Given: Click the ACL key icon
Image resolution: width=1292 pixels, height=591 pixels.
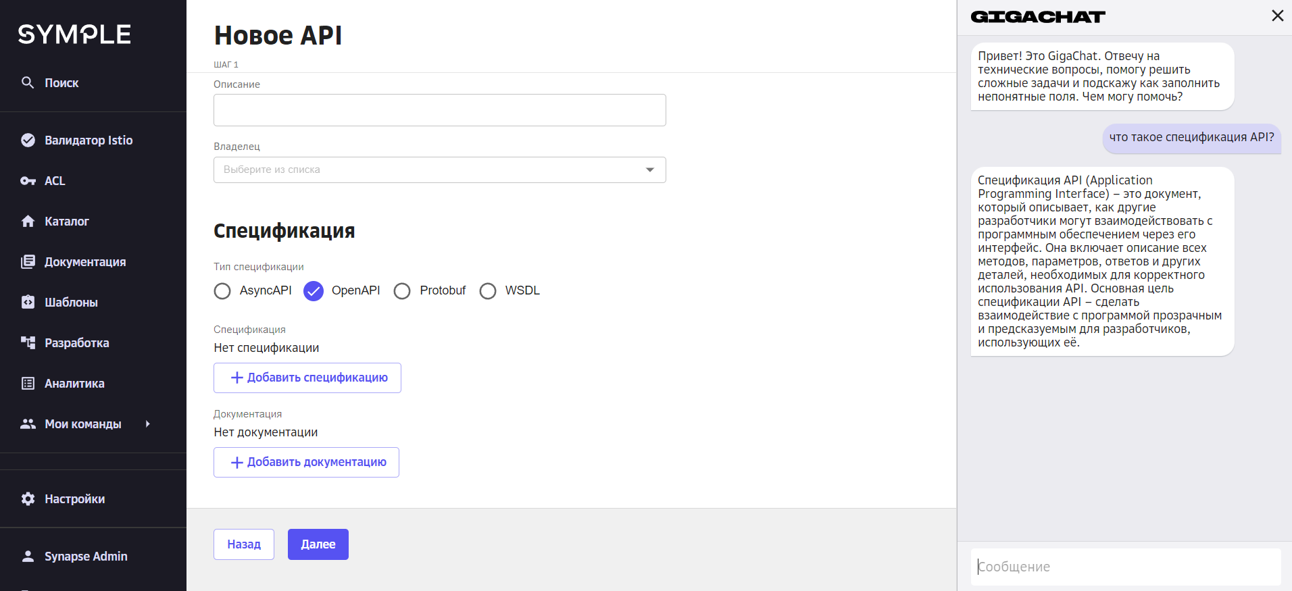Looking at the screenshot, I should pyautogui.click(x=28, y=181).
